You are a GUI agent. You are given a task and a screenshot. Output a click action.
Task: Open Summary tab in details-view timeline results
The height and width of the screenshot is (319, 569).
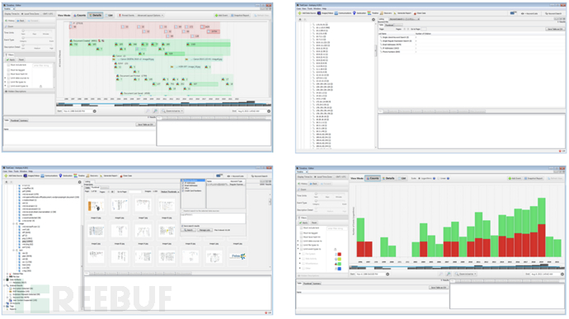click(24, 120)
